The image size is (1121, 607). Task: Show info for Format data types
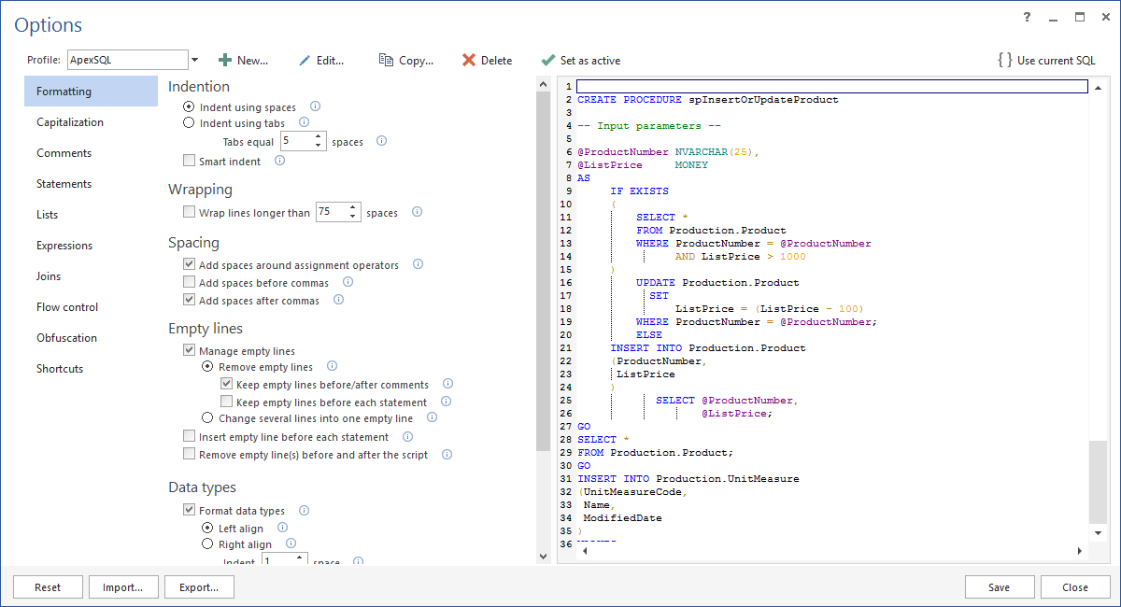click(304, 510)
